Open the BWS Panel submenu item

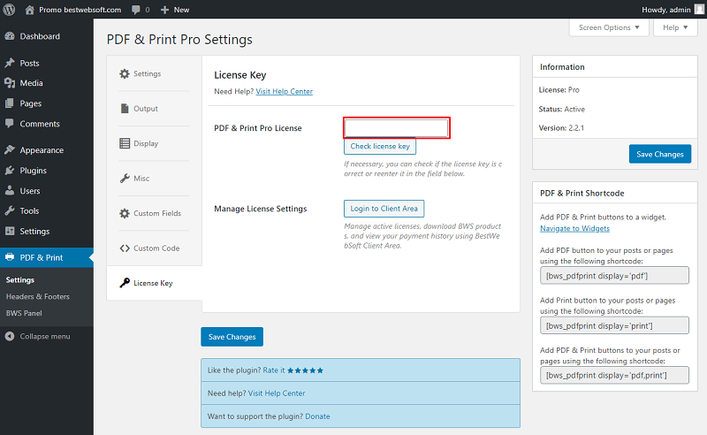coord(24,313)
